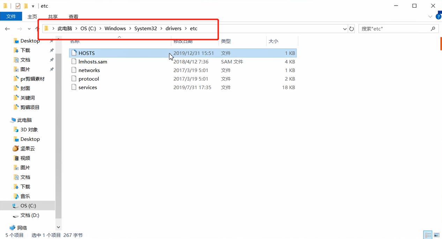The image size is (442, 239).
Task: Select the protocol file
Action: (x=183, y=79)
